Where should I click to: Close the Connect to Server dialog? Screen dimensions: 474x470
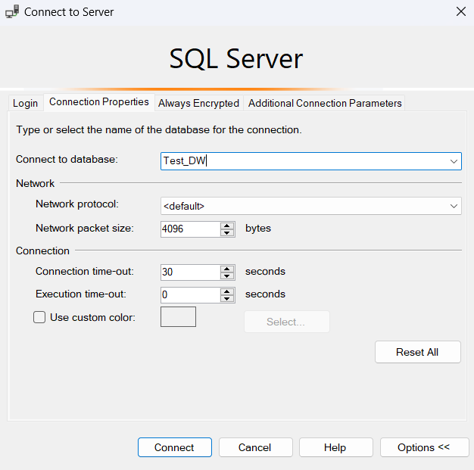pyautogui.click(x=460, y=11)
